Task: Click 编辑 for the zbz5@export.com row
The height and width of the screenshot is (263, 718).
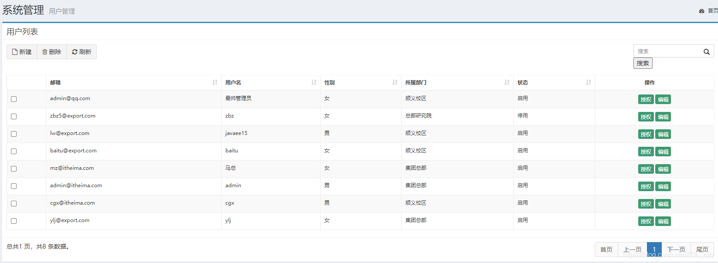Action: pyautogui.click(x=663, y=117)
